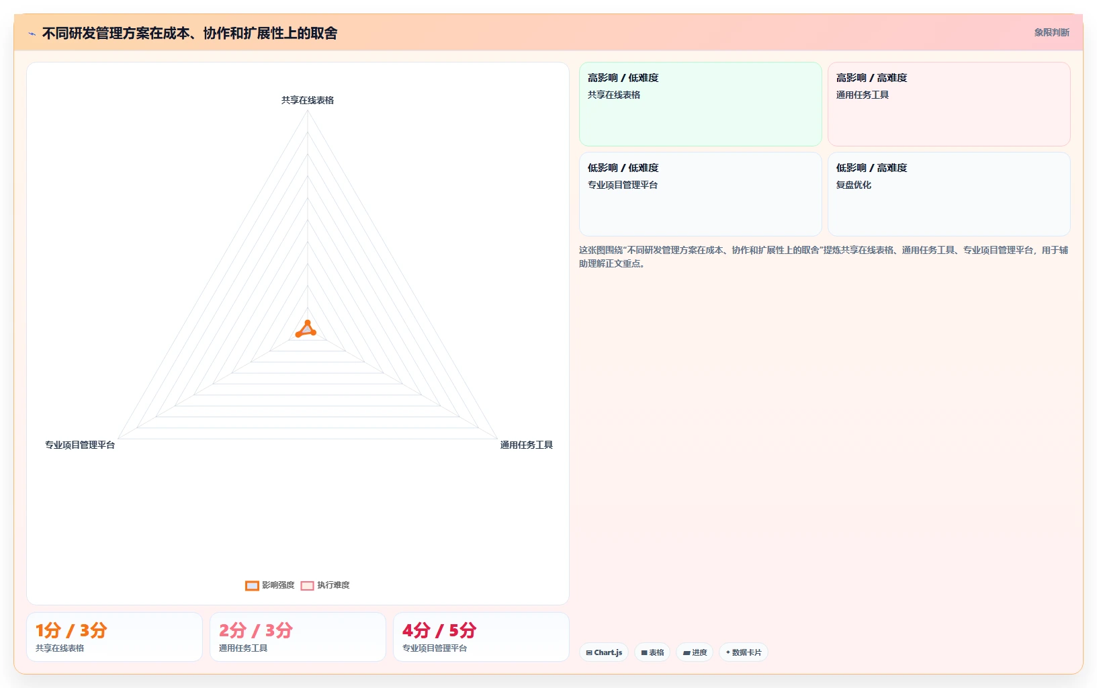
Task: Click the 通用任务工具 radar axis label
Action: click(527, 445)
